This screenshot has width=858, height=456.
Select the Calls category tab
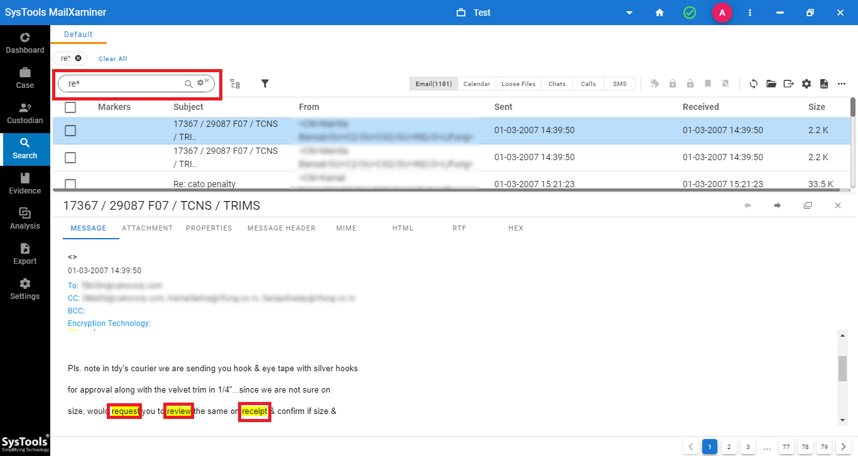coord(589,84)
